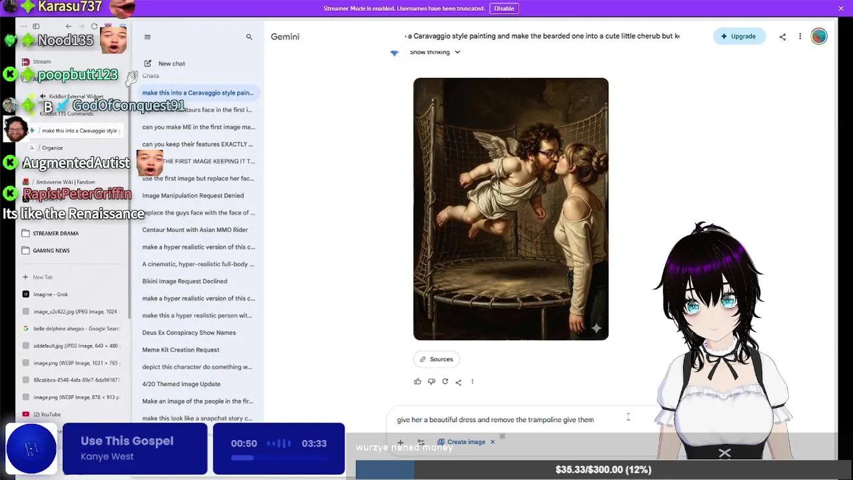Screen dimensions: 853x480
Task: Open the Sources chip
Action: coord(436,359)
